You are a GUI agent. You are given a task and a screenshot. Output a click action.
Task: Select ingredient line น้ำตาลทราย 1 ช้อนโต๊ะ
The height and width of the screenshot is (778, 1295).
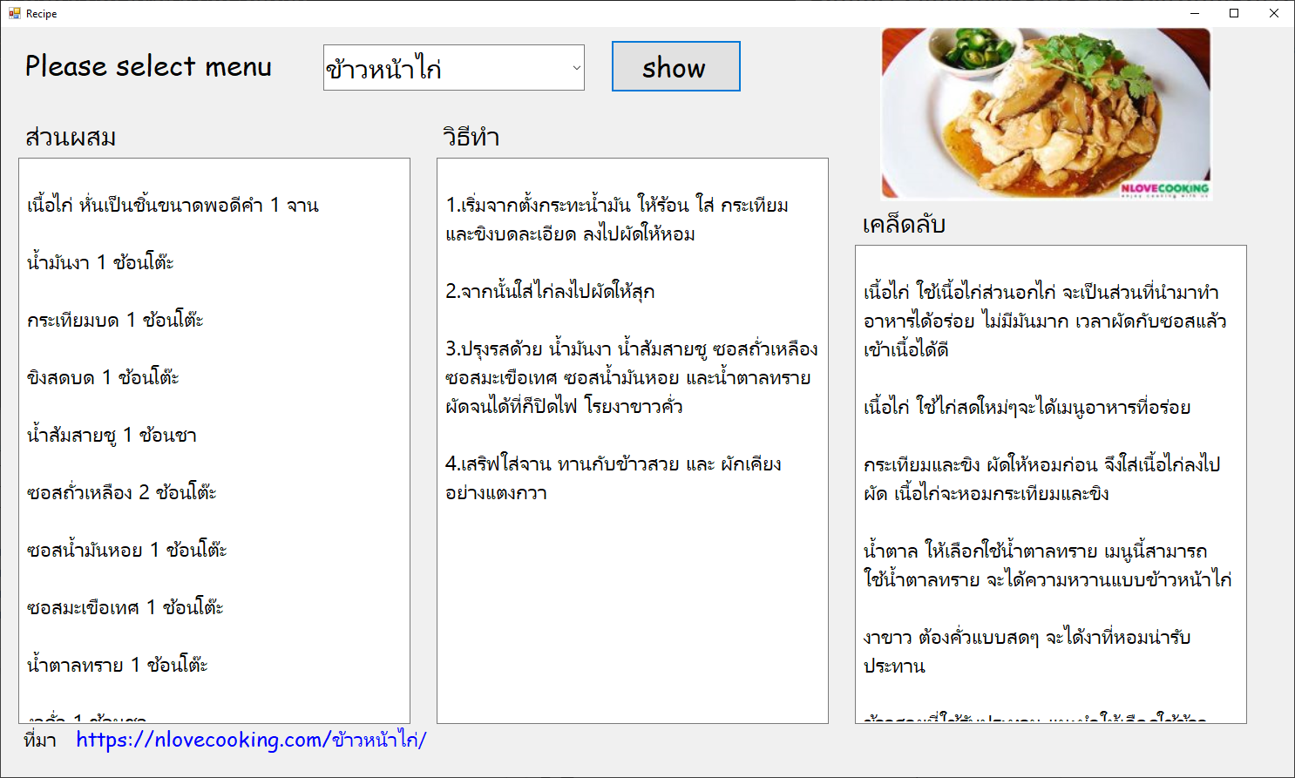[x=117, y=665]
